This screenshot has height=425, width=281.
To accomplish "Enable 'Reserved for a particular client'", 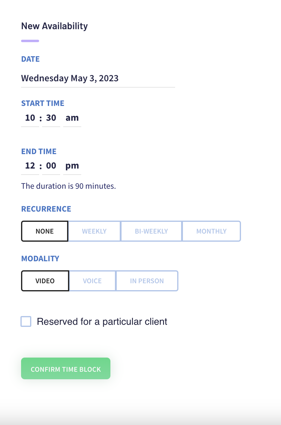I will tap(26, 321).
